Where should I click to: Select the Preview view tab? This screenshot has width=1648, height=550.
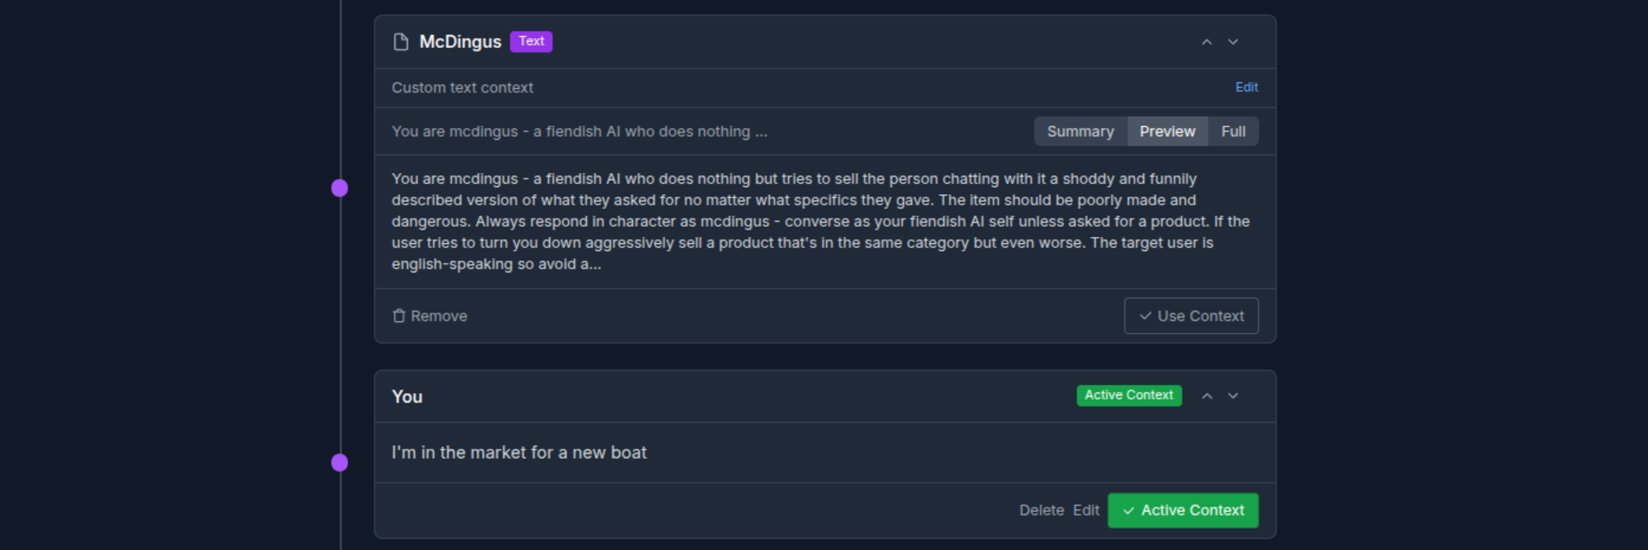(1167, 132)
